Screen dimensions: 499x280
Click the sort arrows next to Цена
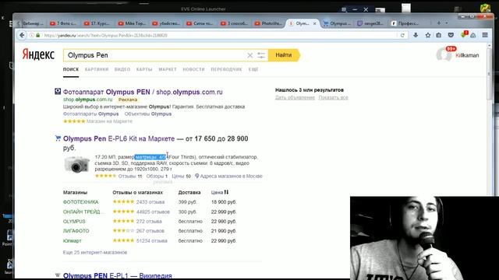226,192
